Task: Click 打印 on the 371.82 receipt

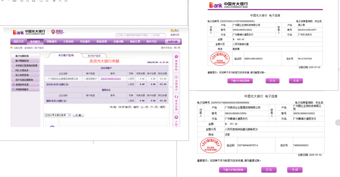Action: (x=269, y=170)
